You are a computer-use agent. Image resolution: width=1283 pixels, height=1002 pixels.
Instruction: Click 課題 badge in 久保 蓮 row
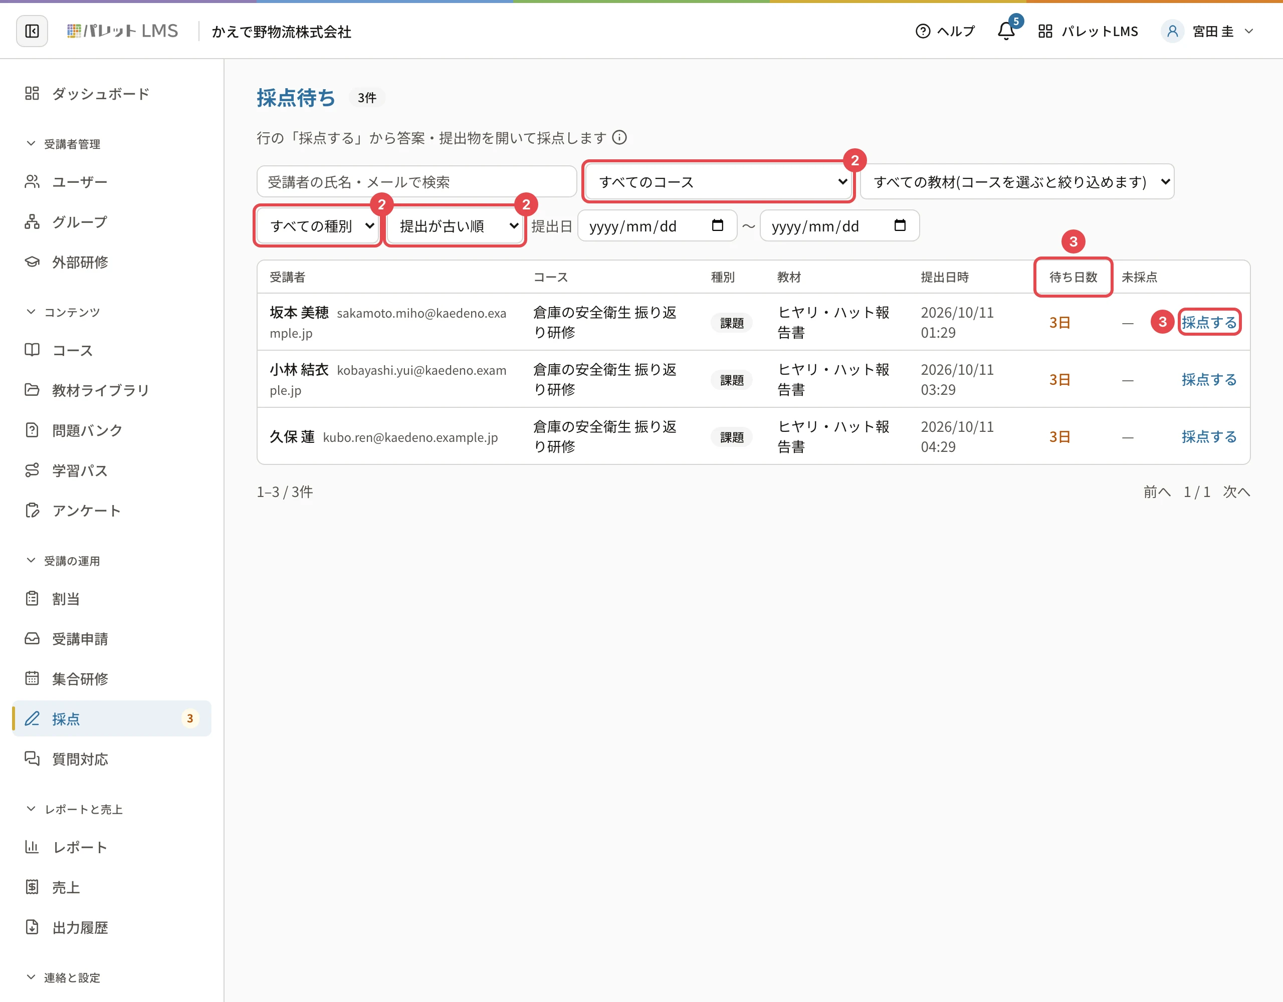[x=732, y=437]
